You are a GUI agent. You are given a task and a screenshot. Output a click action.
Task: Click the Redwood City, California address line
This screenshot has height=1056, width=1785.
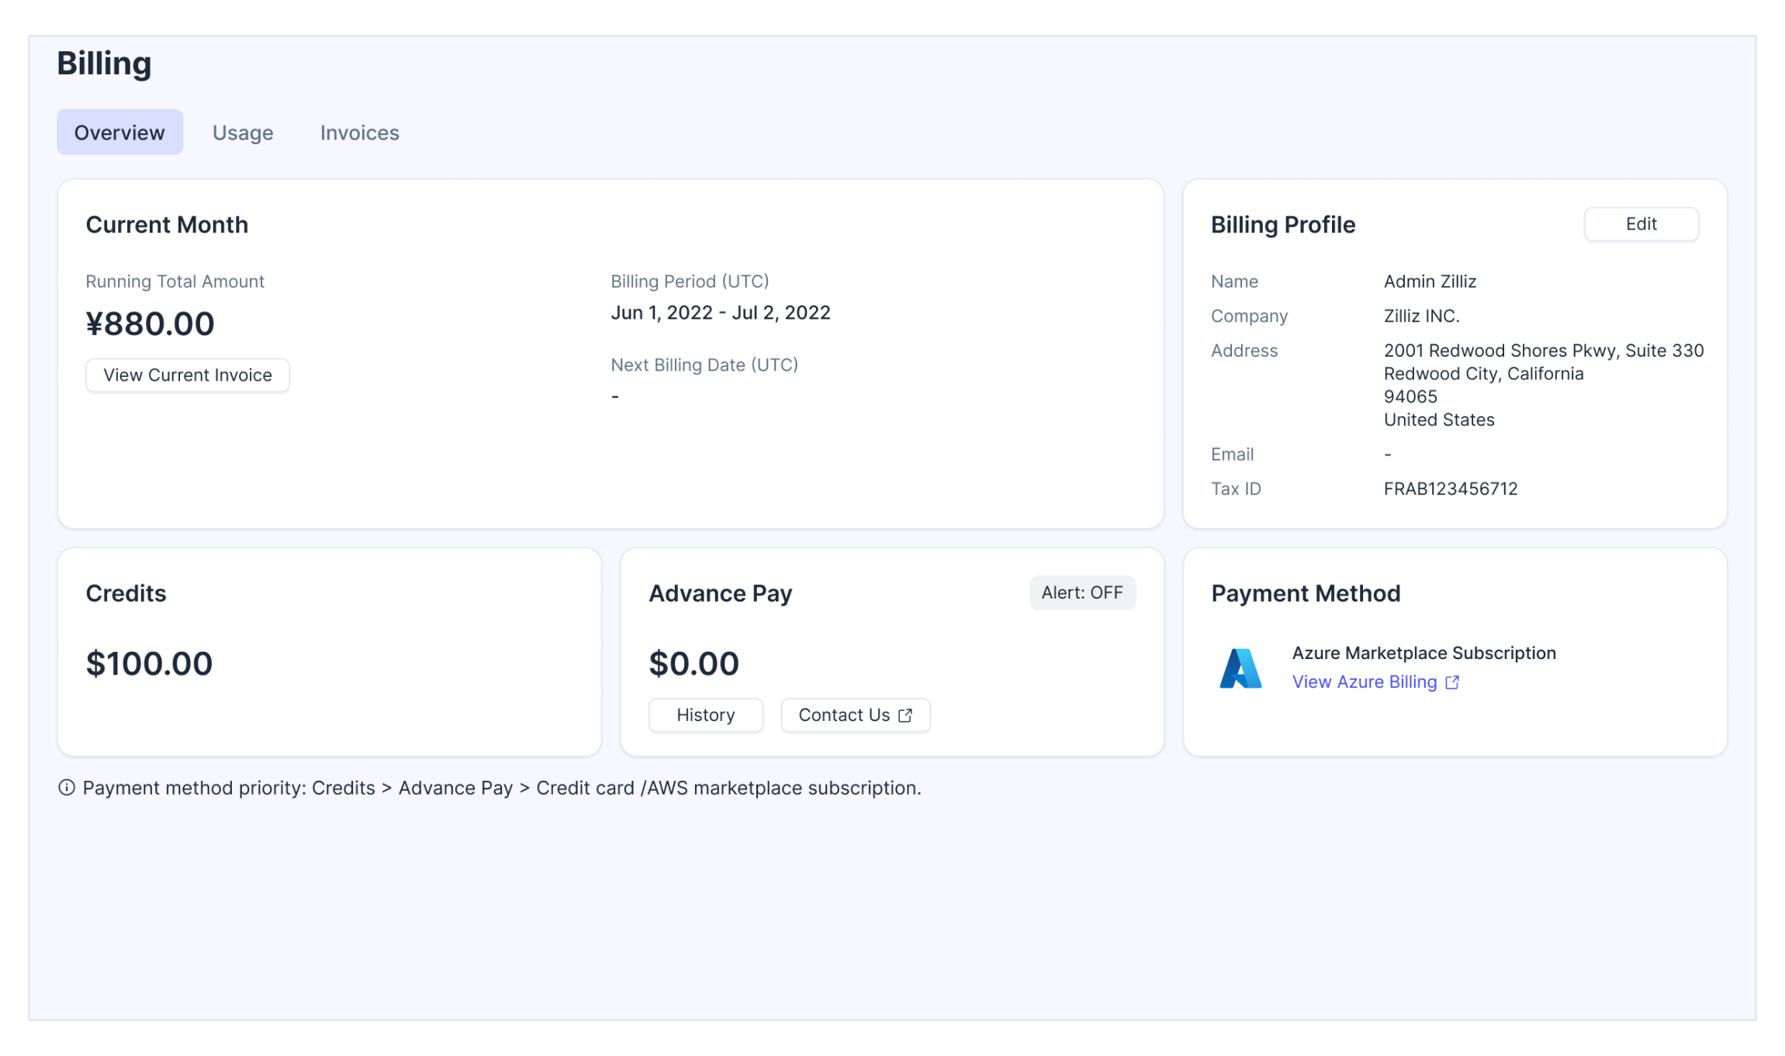coord(1483,374)
